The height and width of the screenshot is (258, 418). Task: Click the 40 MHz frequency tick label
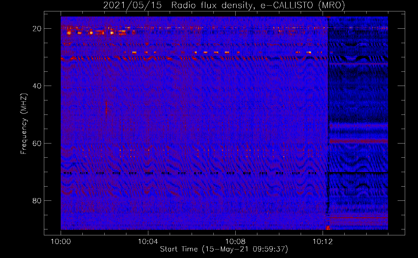(x=37, y=86)
